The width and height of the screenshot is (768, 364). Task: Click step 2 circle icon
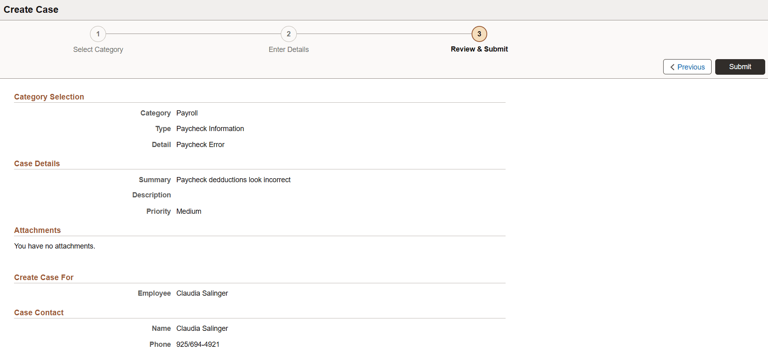[288, 34]
